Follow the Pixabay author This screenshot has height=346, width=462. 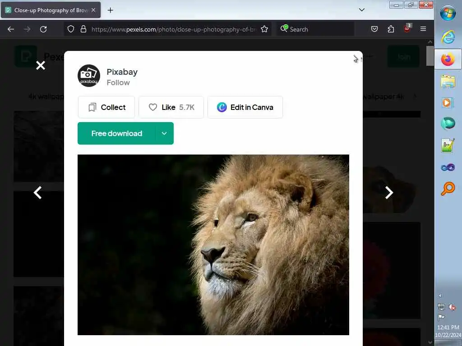pyautogui.click(x=118, y=83)
